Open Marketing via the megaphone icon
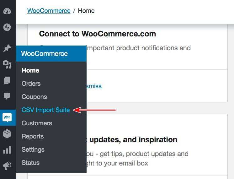 click(x=7, y=165)
